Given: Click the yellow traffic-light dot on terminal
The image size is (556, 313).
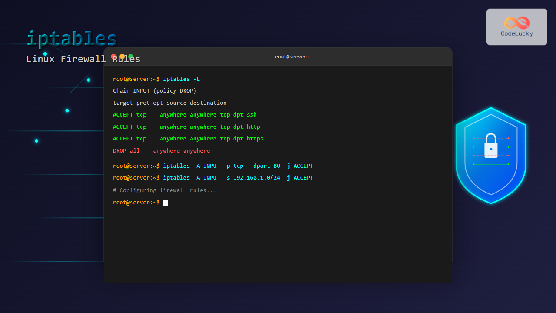Looking at the screenshot, I should pyautogui.click(x=121, y=56).
